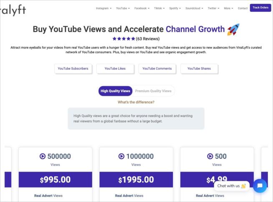Click play icon beside 1000000 views
This screenshot has height=202, width=273.
click(x=121, y=156)
